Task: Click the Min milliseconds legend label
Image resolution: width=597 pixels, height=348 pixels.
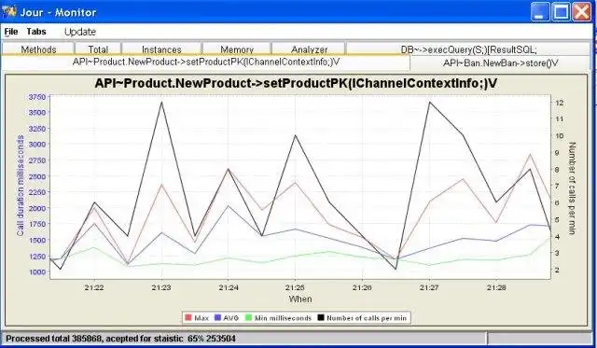Action: point(283,318)
